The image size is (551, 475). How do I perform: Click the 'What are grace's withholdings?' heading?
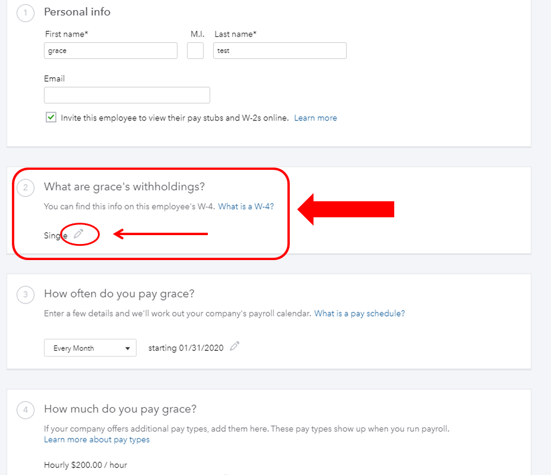(x=124, y=187)
